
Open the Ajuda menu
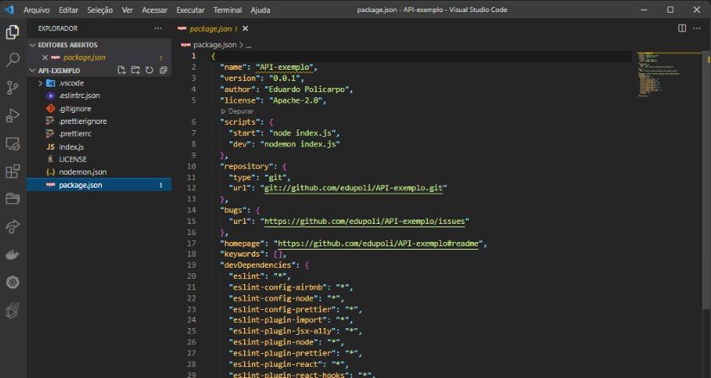tap(261, 10)
